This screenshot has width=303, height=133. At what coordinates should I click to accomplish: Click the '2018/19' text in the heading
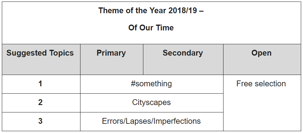click(182, 10)
